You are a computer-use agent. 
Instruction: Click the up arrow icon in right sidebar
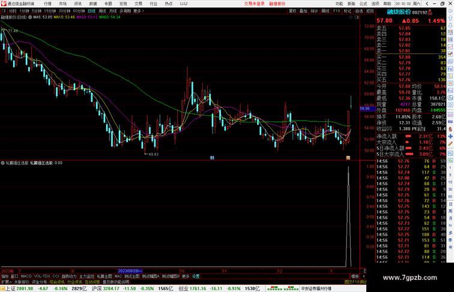coord(450,18)
